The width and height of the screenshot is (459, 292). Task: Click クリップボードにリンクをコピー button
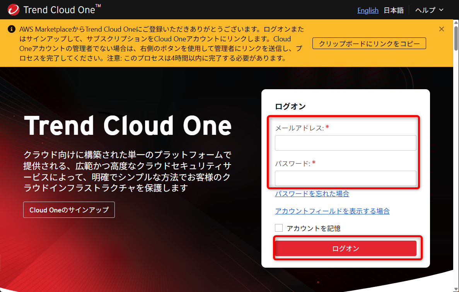point(369,43)
